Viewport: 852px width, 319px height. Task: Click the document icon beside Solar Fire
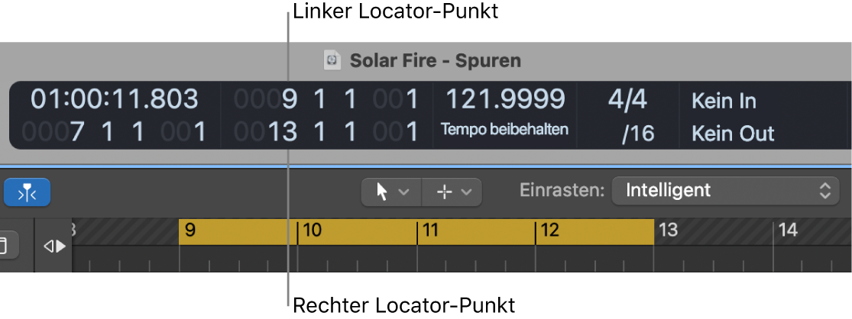coord(332,60)
